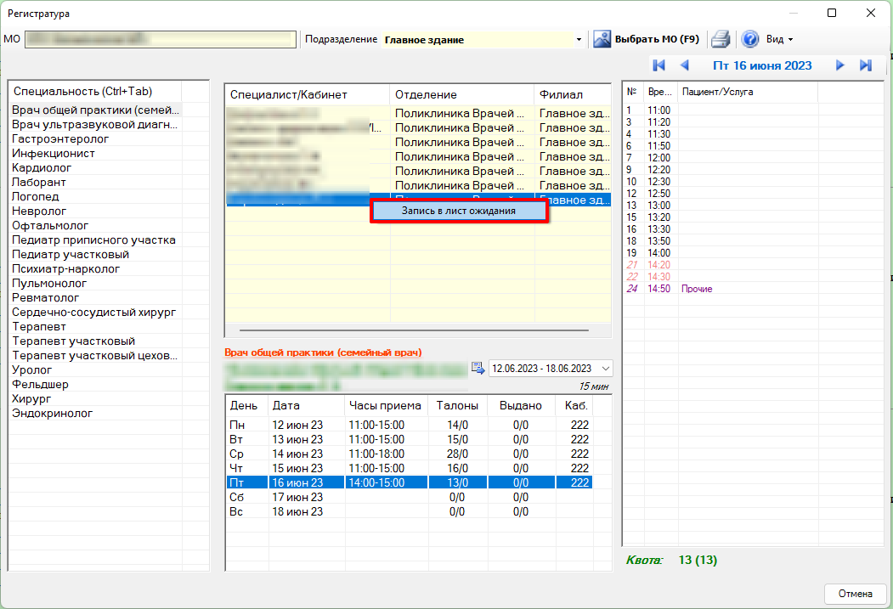Select the Ср 14 июн 23 schedule row
Image resolution: width=893 pixels, height=609 pixels.
point(410,454)
